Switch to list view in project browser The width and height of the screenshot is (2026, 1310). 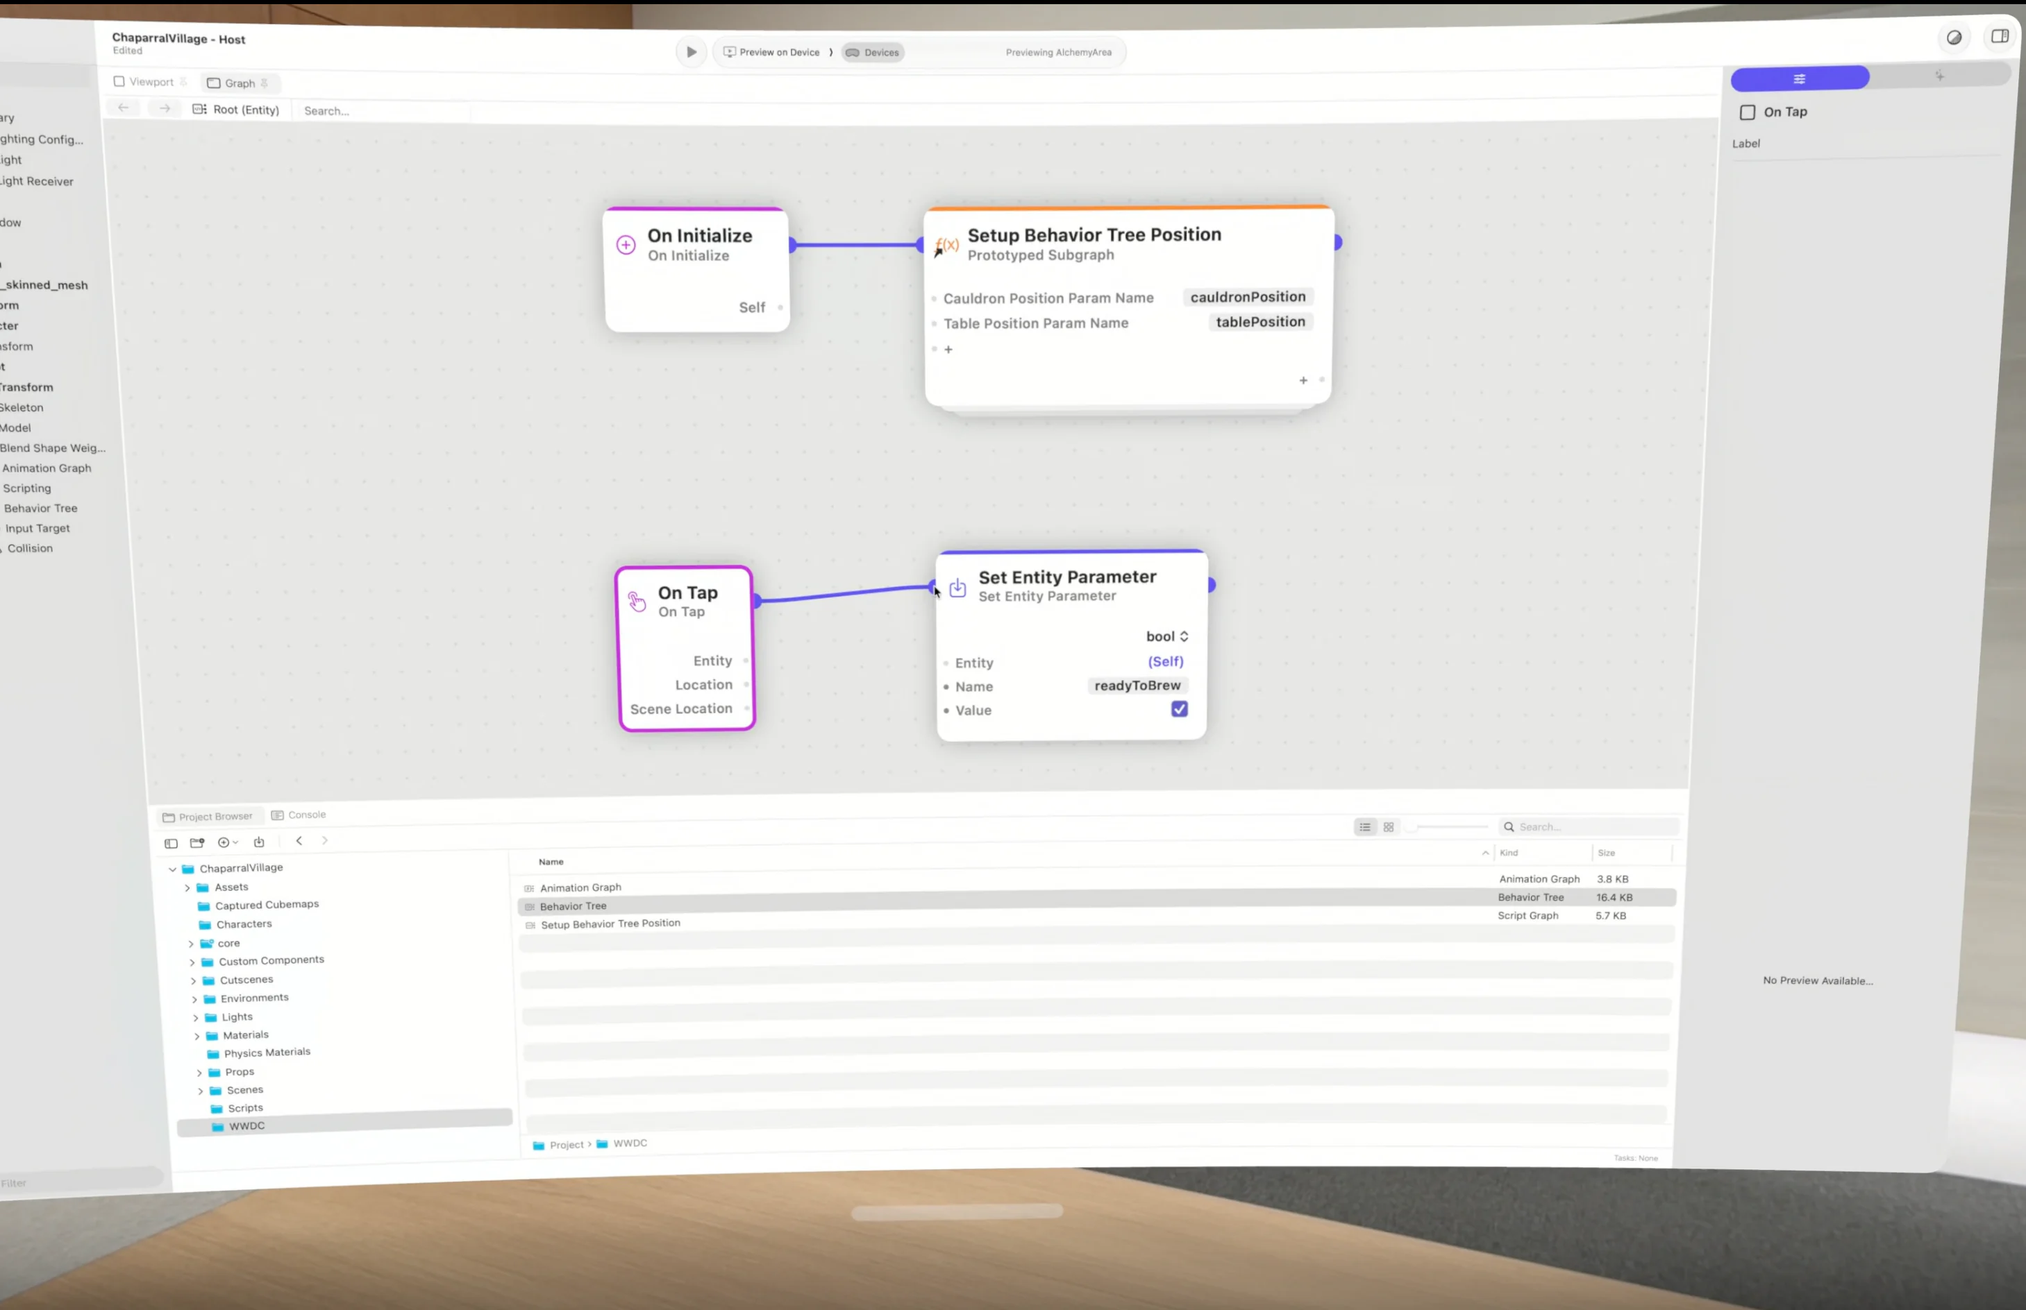(x=1364, y=827)
